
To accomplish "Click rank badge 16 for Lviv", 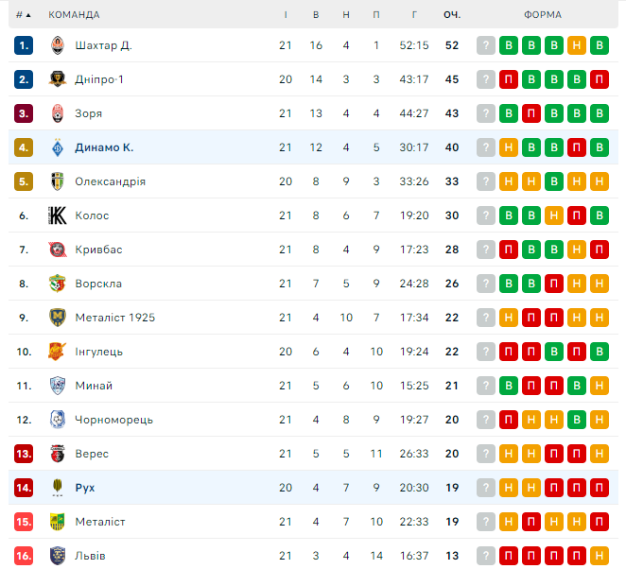I will pyautogui.click(x=25, y=556).
